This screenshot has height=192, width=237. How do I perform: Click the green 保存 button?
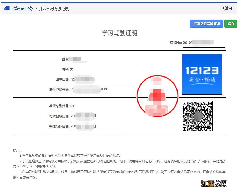click(x=231, y=24)
